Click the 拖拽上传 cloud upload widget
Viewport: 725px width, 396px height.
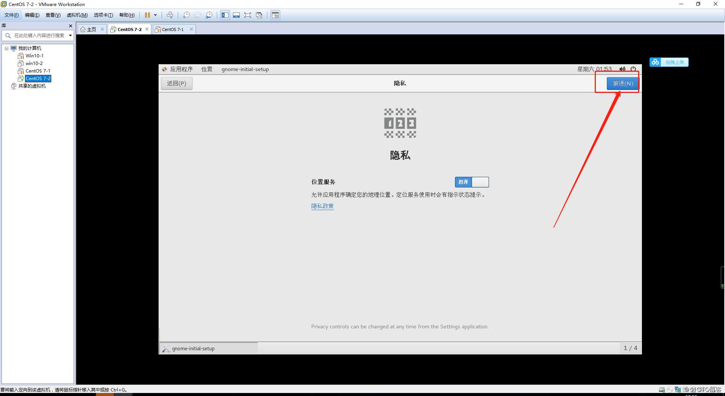click(669, 62)
